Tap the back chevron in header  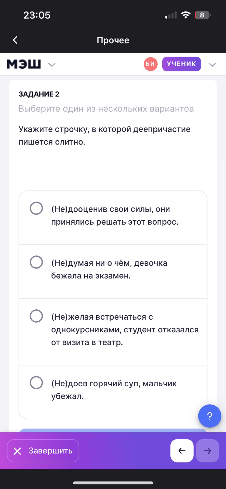(15, 40)
